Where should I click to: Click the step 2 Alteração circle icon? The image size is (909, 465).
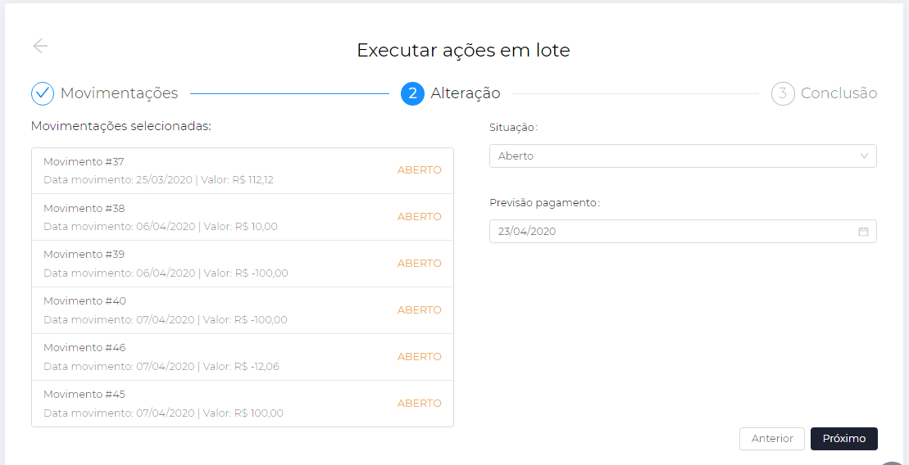[x=412, y=93]
